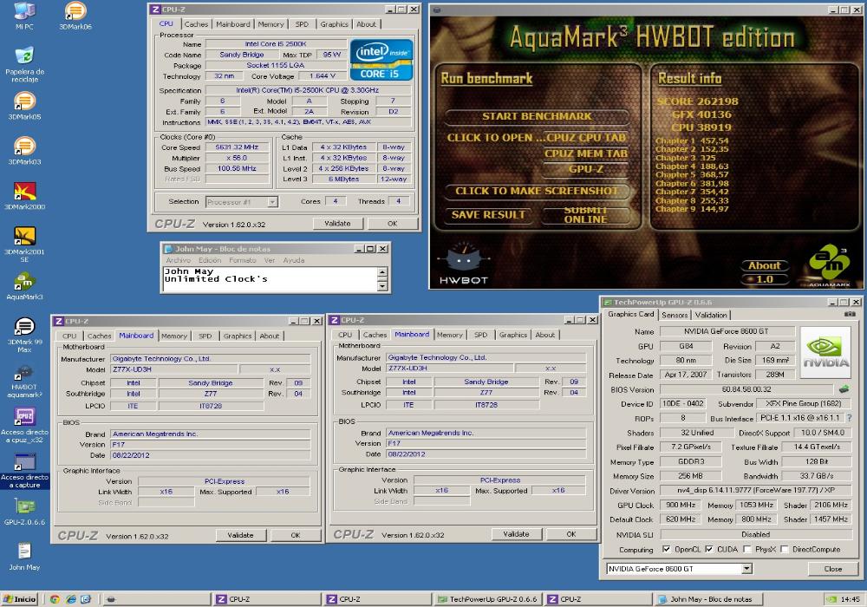
Task: Click inside the Notepad text area
Action: [x=270, y=279]
